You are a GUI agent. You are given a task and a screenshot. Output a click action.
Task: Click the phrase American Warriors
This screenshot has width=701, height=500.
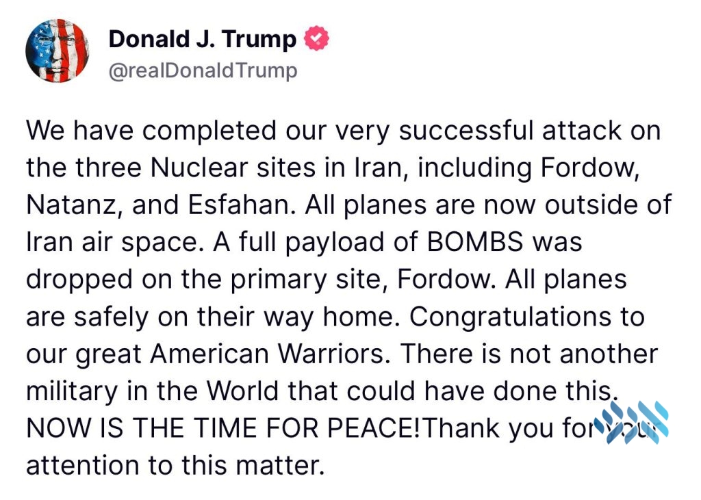tap(267, 354)
